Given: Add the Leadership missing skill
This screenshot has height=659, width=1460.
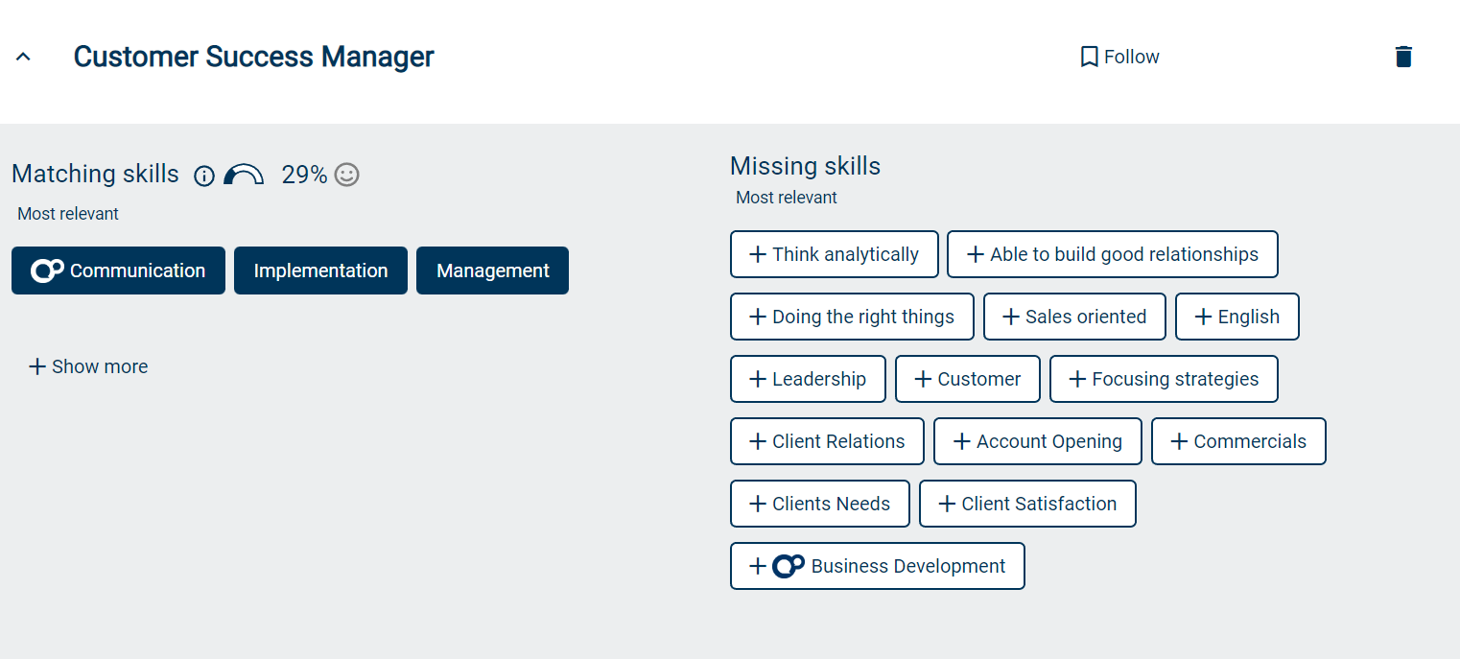Looking at the screenshot, I should (x=808, y=379).
